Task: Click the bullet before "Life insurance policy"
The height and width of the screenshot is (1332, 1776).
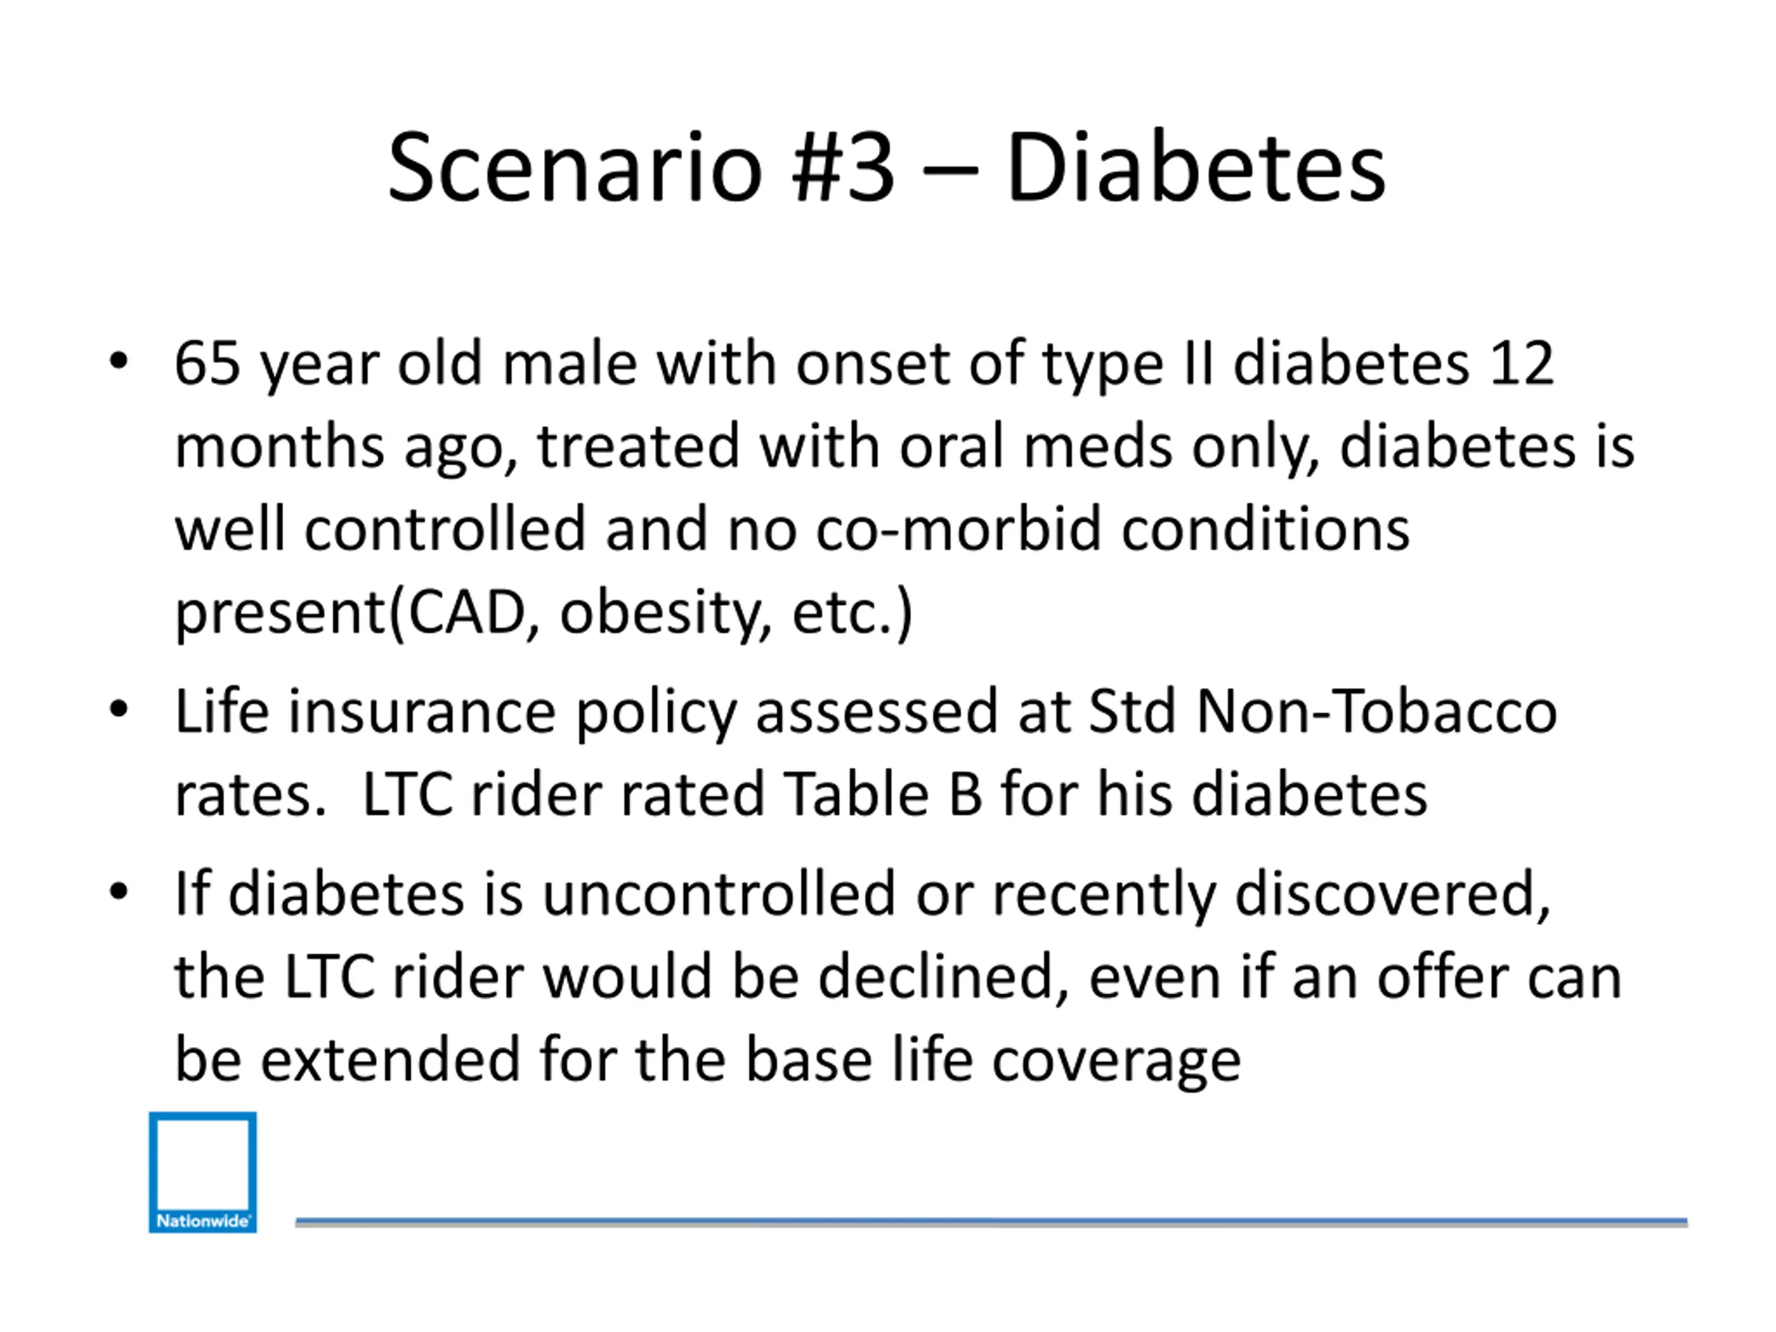Action: (119, 709)
